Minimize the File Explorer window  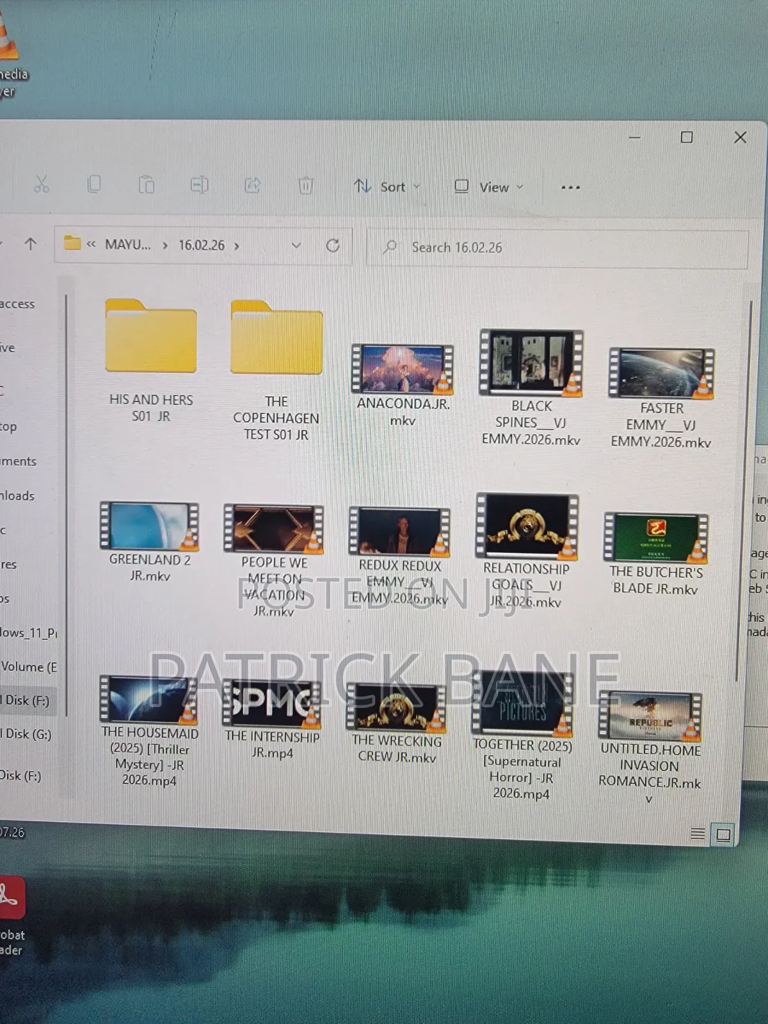[x=635, y=138]
